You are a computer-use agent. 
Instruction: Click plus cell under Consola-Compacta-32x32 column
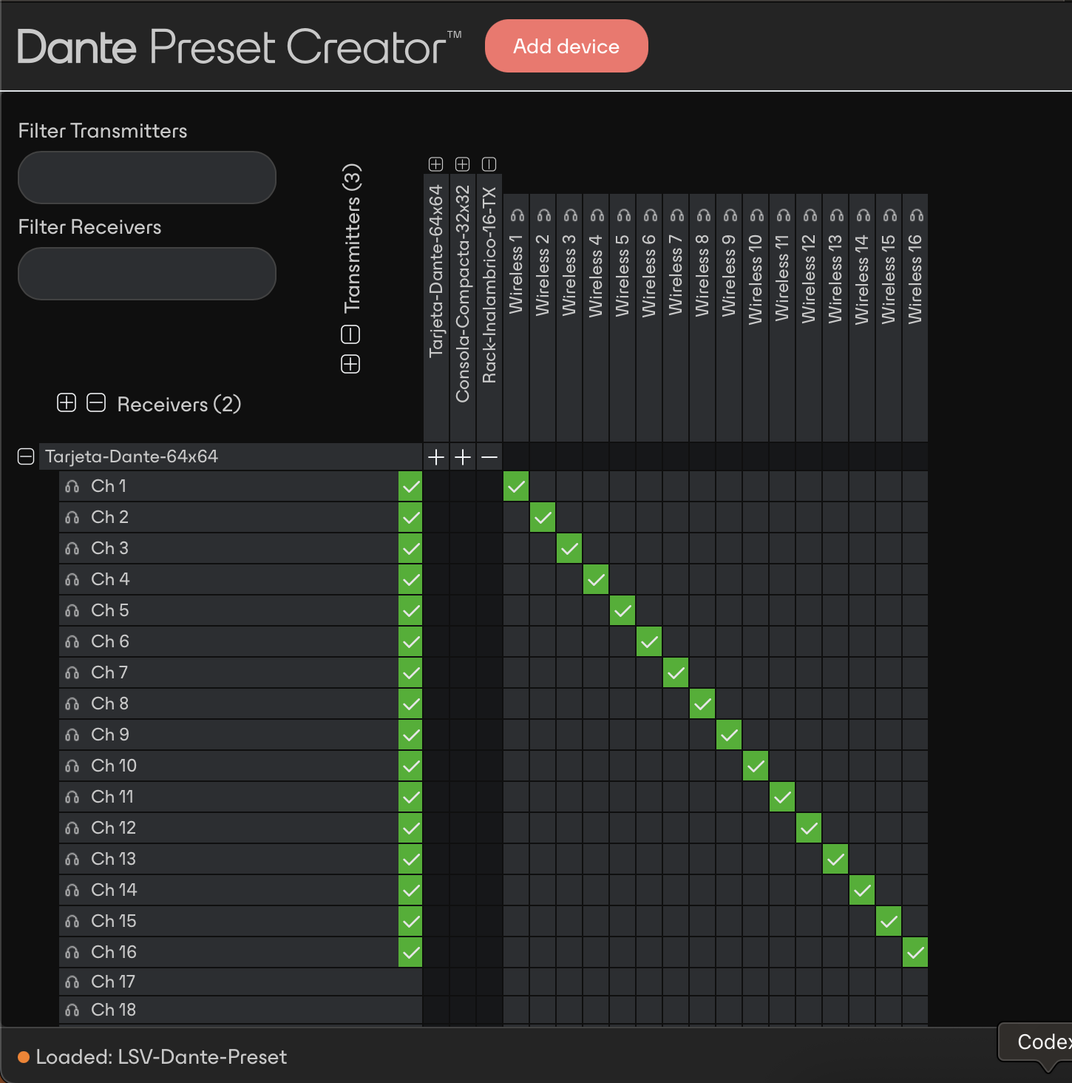463,457
